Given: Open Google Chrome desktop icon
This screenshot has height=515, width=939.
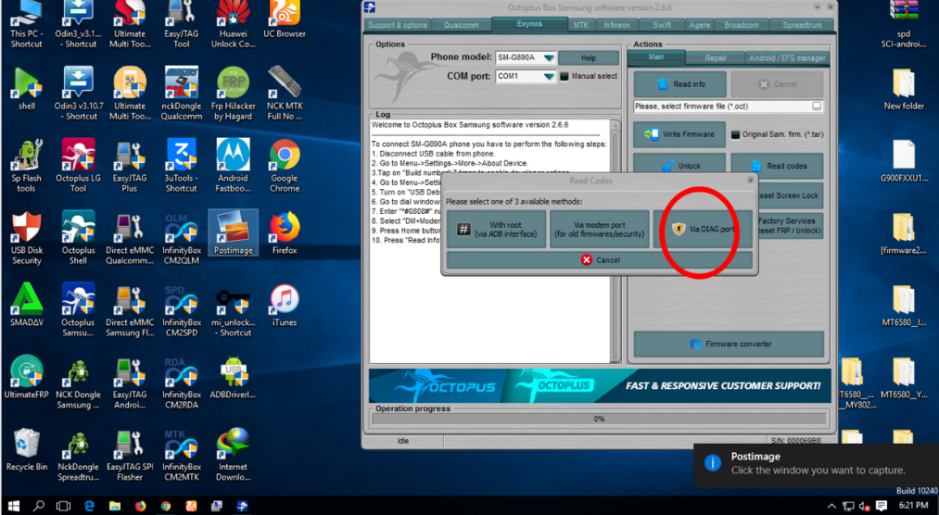Looking at the screenshot, I should click(285, 166).
